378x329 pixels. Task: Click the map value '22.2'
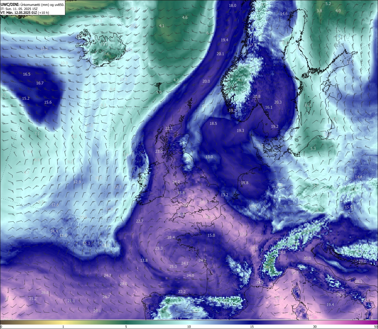[x=182, y=292]
